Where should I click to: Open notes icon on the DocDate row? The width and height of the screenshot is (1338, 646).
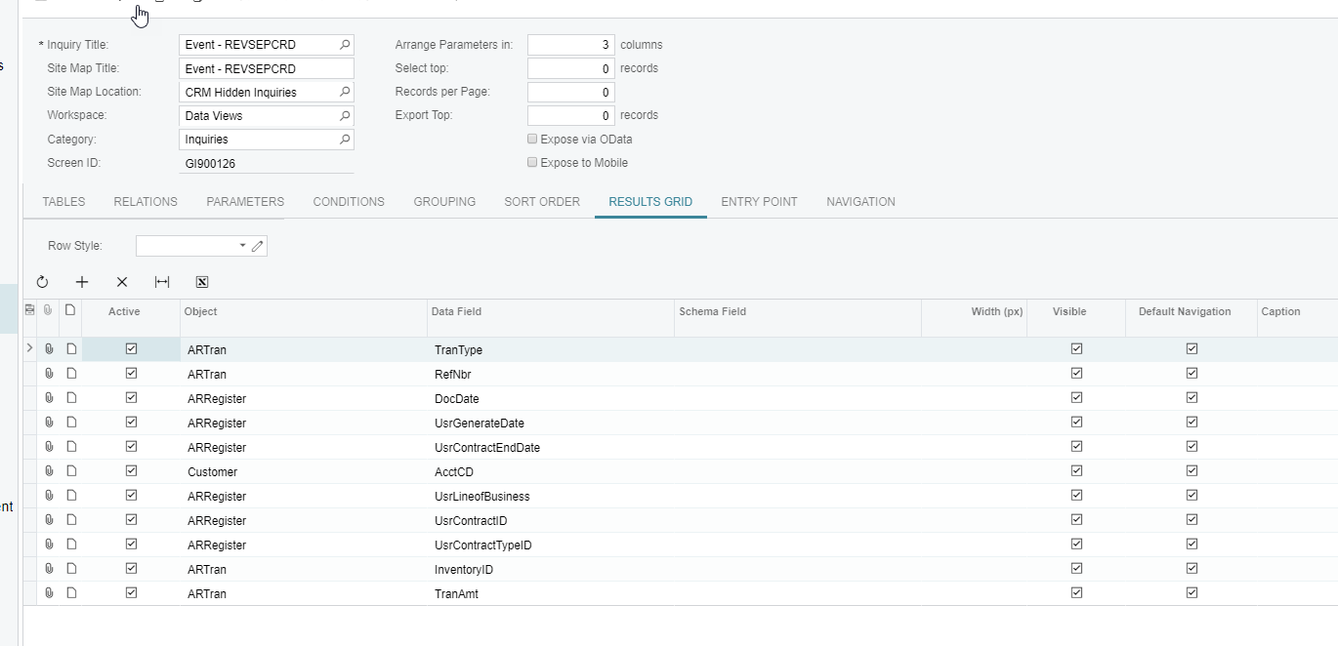(71, 398)
